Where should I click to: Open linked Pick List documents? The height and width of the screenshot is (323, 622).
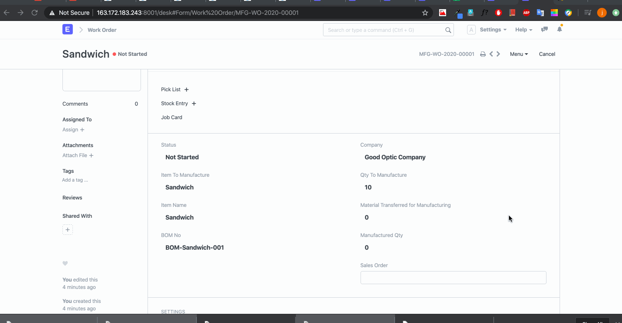point(171,89)
